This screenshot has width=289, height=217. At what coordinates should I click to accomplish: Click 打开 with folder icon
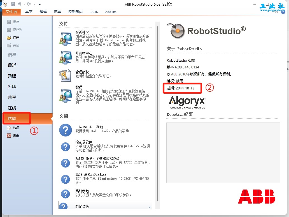tap(13, 38)
